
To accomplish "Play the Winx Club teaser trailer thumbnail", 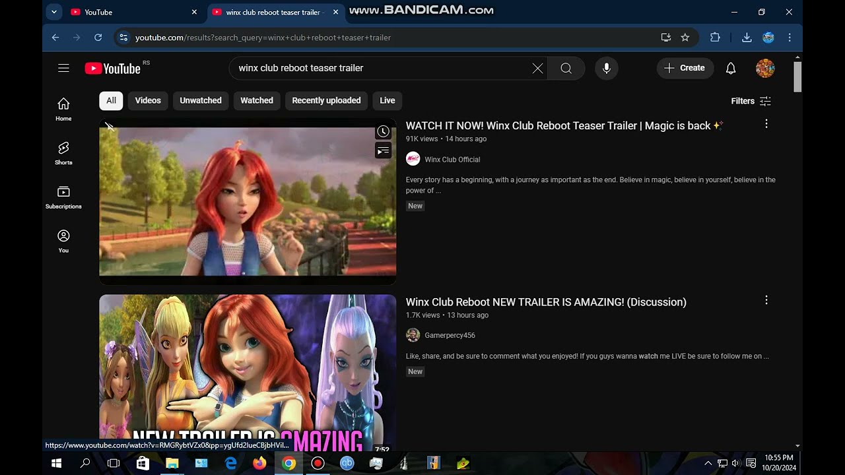I will 248,202.
